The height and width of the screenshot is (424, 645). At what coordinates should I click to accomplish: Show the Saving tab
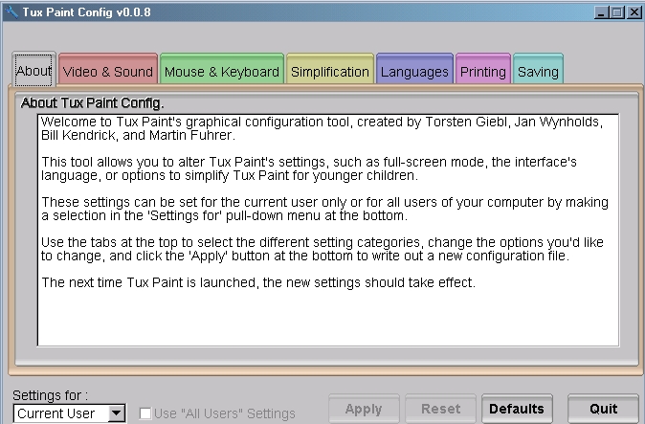[537, 71]
